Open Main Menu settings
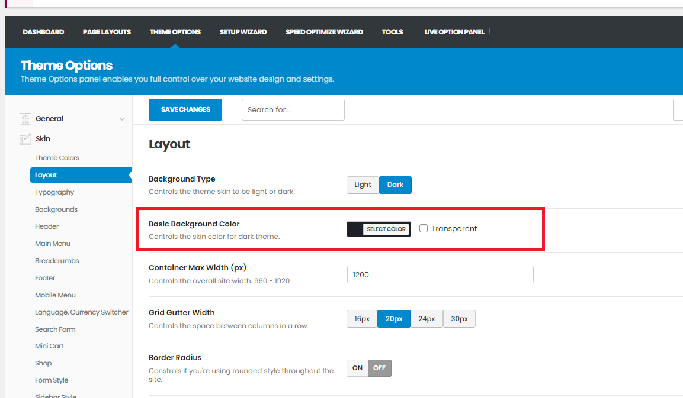This screenshot has width=683, height=398. [x=53, y=244]
